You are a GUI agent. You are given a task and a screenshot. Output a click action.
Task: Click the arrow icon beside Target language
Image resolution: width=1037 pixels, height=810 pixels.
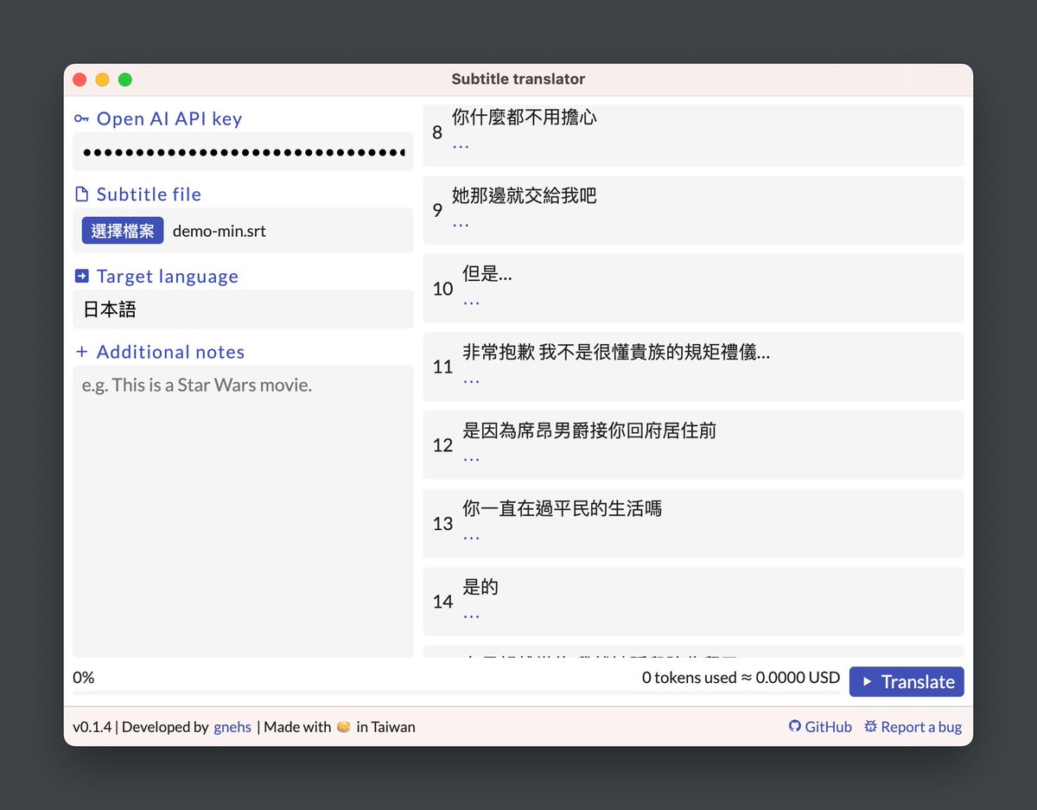(x=81, y=276)
